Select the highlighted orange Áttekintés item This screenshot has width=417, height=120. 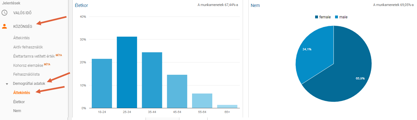coord(22,93)
